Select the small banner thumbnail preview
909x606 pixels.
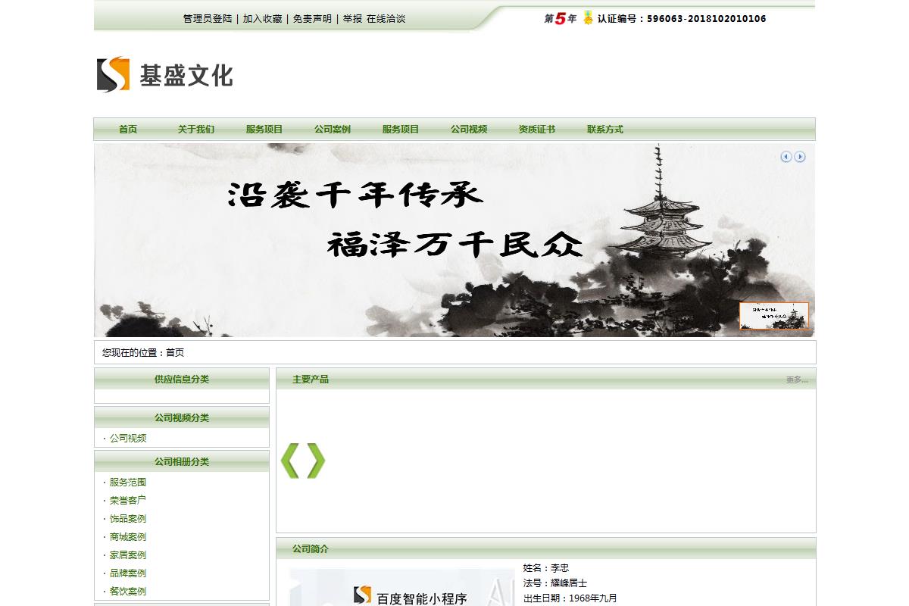(773, 316)
